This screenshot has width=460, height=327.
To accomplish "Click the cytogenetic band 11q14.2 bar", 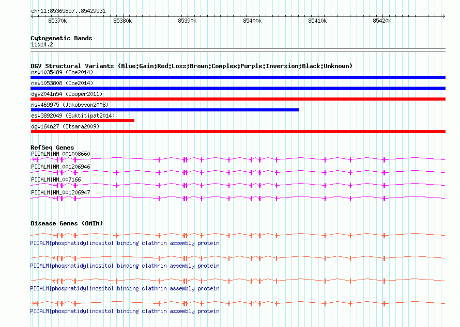I will [238, 50].
